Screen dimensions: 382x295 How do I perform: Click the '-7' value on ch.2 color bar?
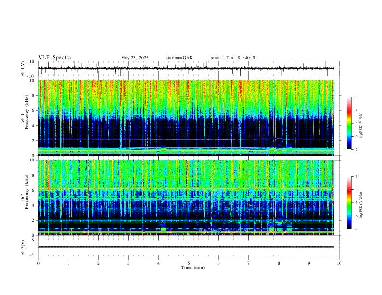coord(356,229)
